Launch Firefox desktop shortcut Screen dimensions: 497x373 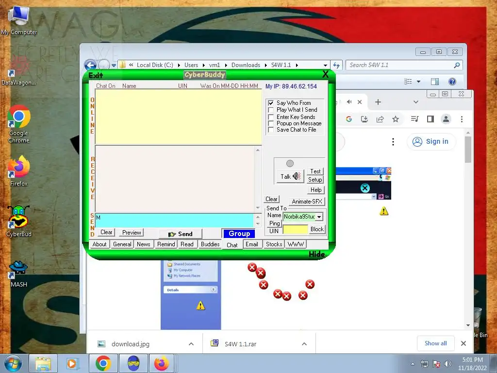pos(19,170)
